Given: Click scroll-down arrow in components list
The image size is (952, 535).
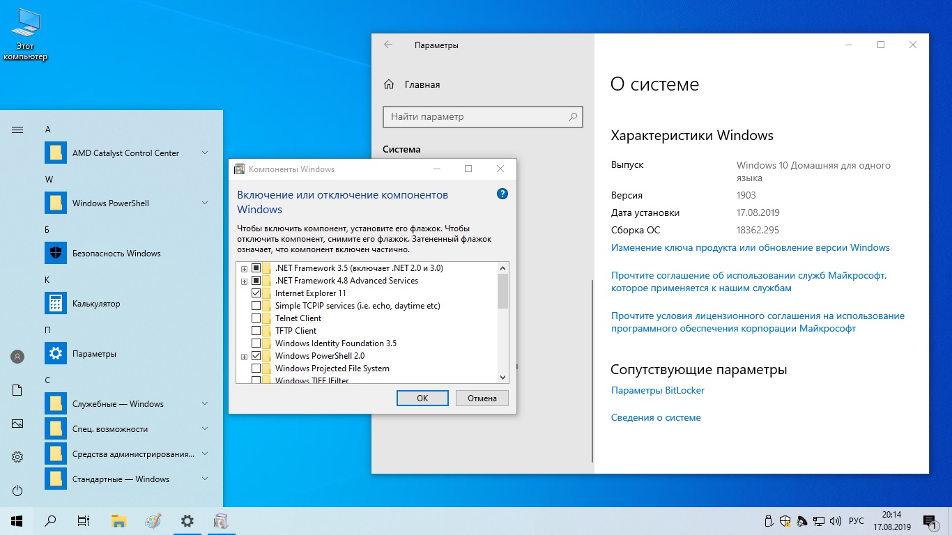Looking at the screenshot, I should click(x=503, y=377).
